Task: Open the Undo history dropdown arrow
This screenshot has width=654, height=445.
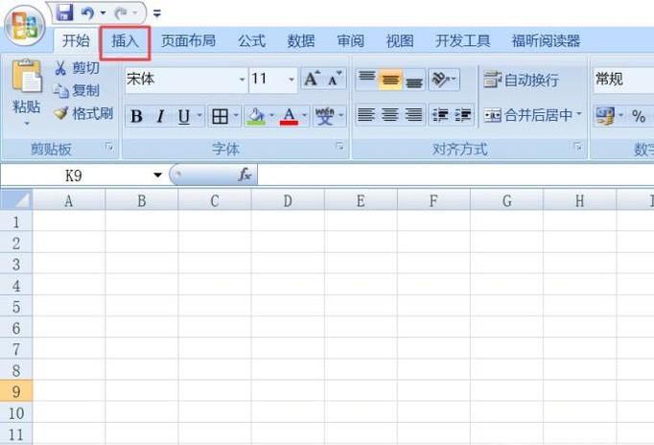Action: (103, 13)
